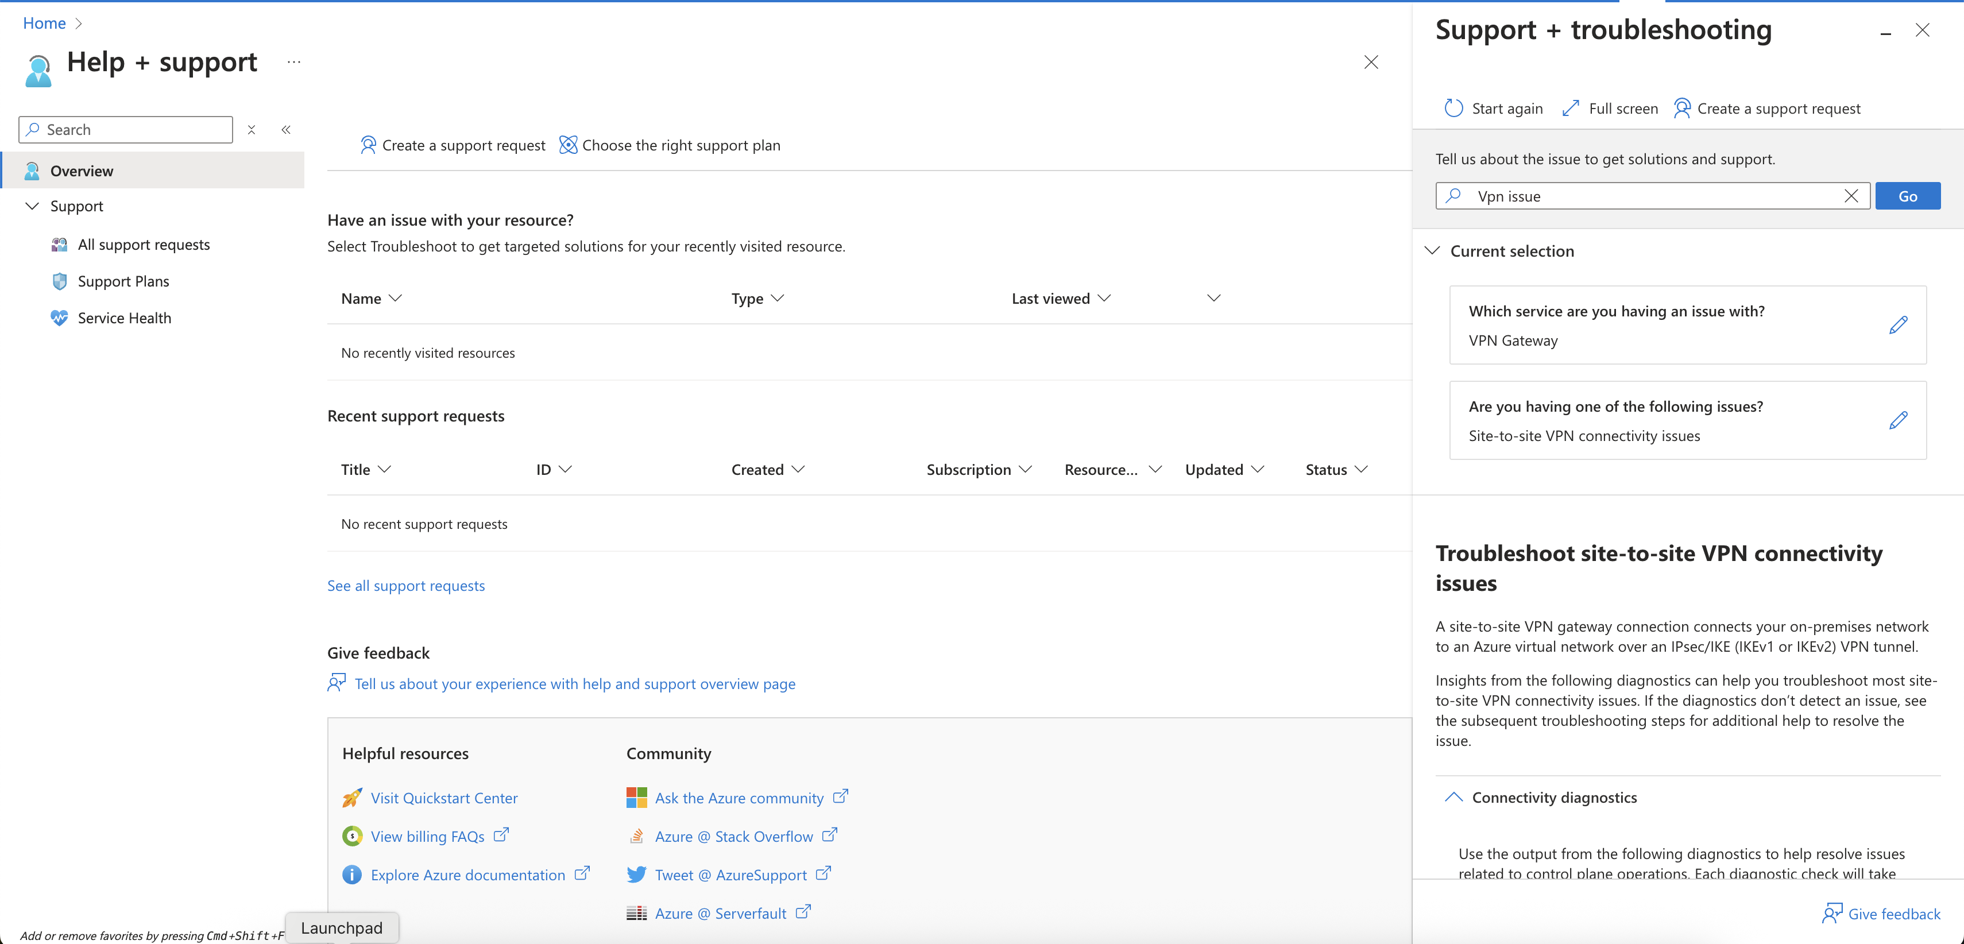Open the Subscription column filter
1964x944 pixels.
pyautogui.click(x=1026, y=470)
